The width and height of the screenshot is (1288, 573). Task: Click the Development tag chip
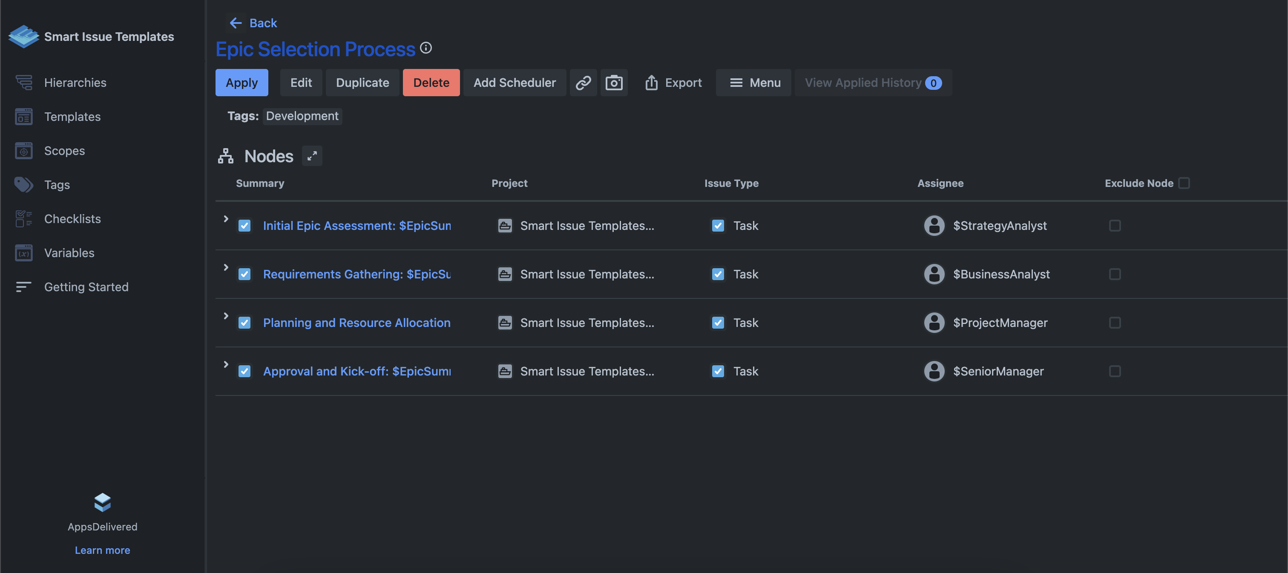click(302, 116)
